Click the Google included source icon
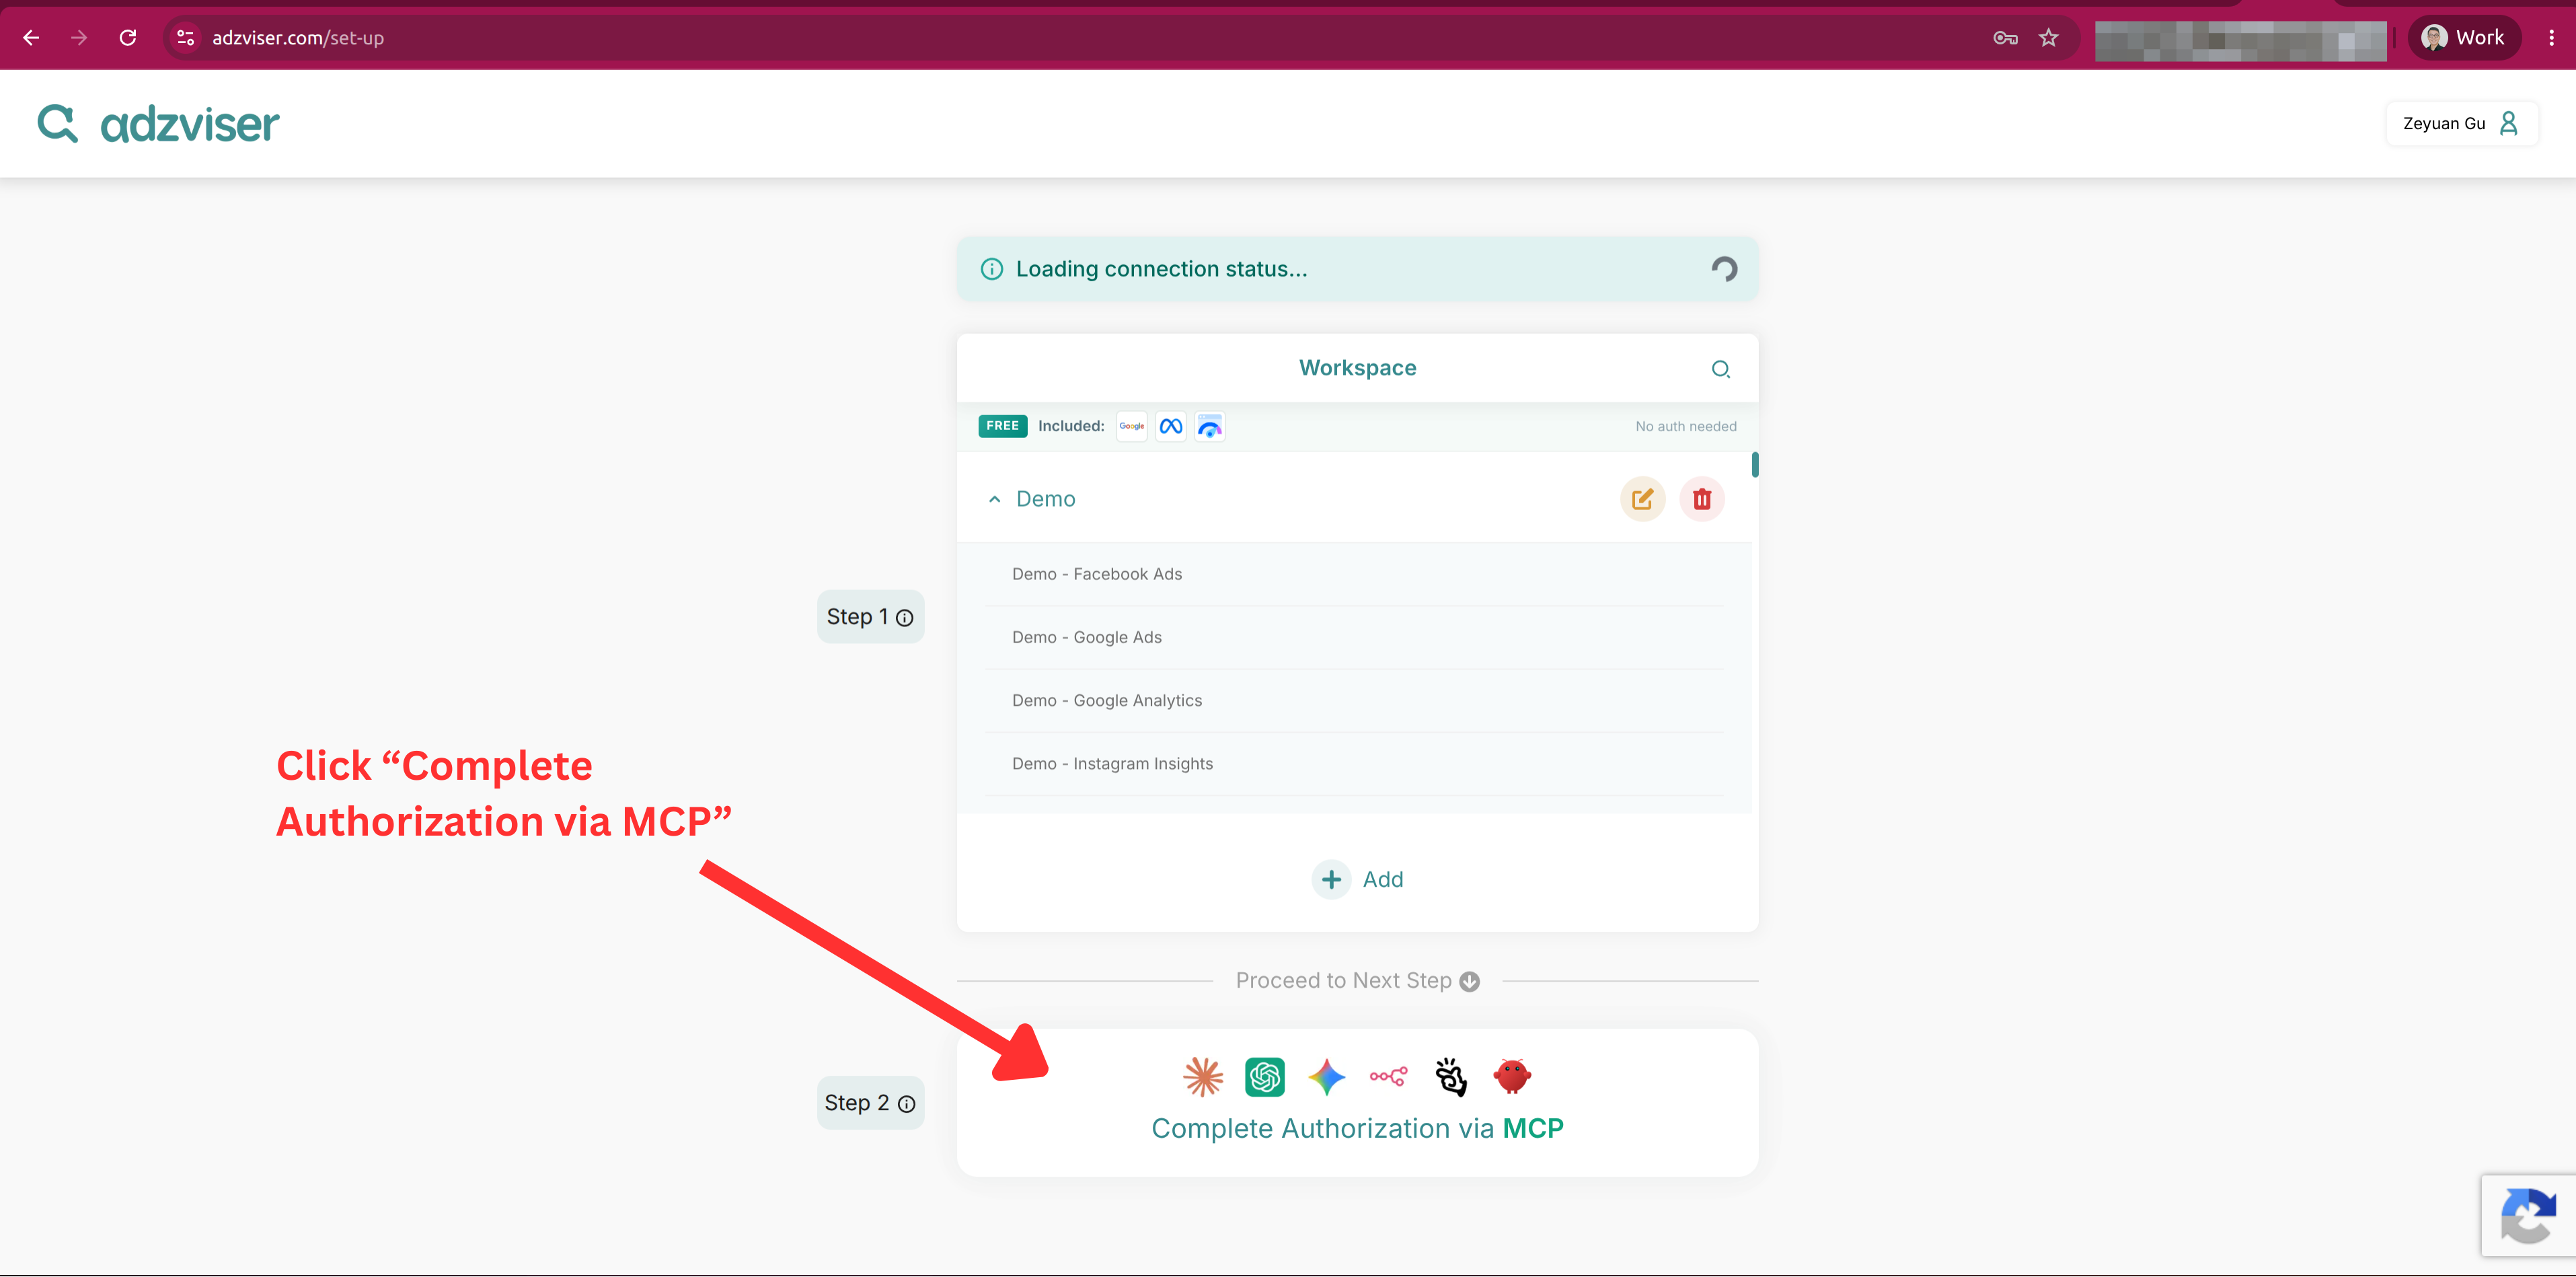 tap(1131, 427)
